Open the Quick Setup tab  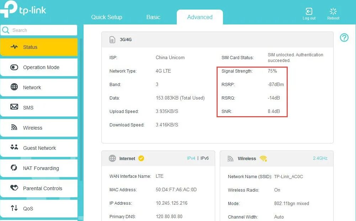click(x=106, y=17)
